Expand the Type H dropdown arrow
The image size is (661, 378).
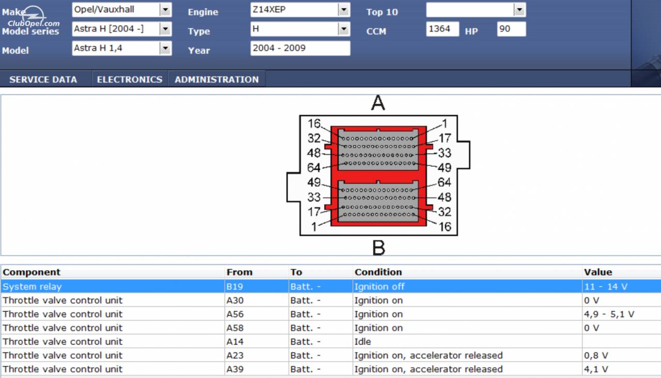344,29
